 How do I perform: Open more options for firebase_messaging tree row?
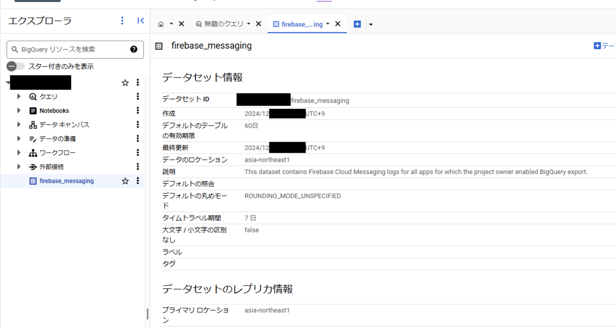(138, 181)
